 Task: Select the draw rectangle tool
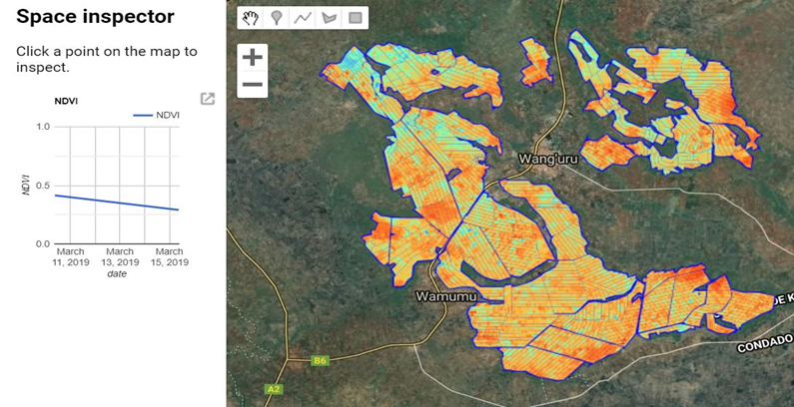[x=354, y=18]
